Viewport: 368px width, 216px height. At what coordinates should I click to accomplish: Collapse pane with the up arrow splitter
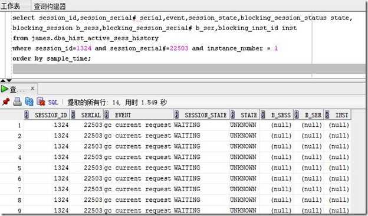2,80
